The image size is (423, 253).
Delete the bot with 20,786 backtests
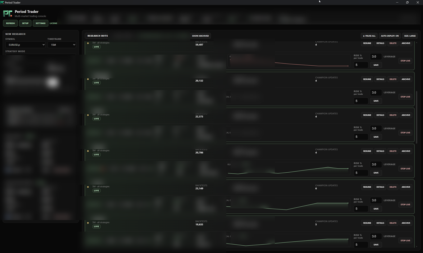(x=393, y=151)
